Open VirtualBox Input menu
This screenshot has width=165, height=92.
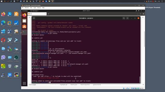pyautogui.click(x=35, y=8)
